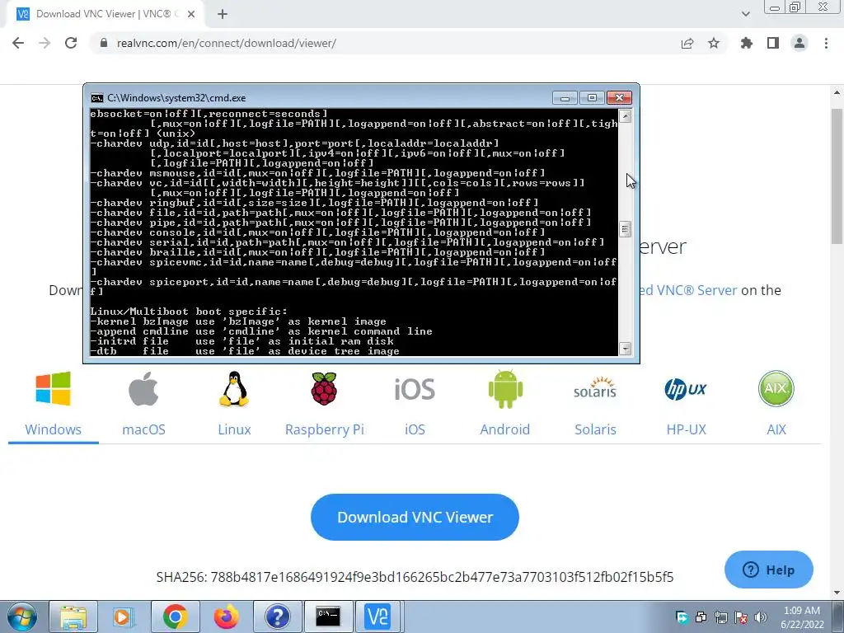Image resolution: width=844 pixels, height=633 pixels.
Task: Open a new Chrome tab
Action: click(x=223, y=15)
